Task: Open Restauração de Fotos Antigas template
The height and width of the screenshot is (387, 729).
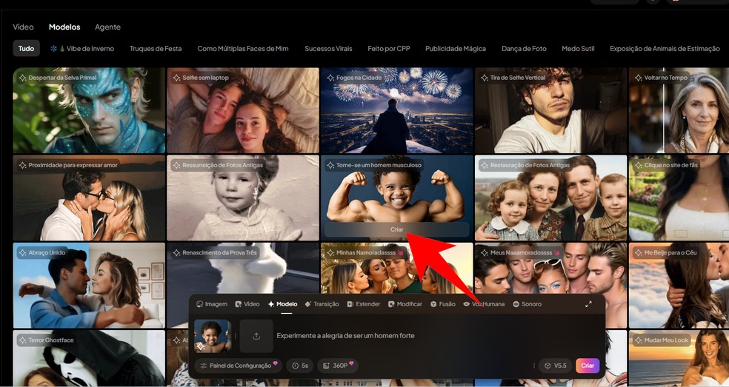Action: click(551, 198)
